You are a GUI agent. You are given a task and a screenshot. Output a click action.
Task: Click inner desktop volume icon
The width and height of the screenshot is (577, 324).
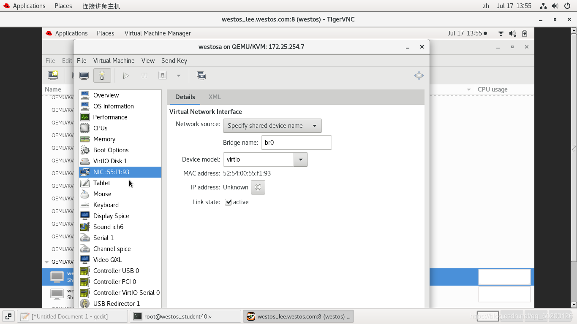tap(513, 33)
